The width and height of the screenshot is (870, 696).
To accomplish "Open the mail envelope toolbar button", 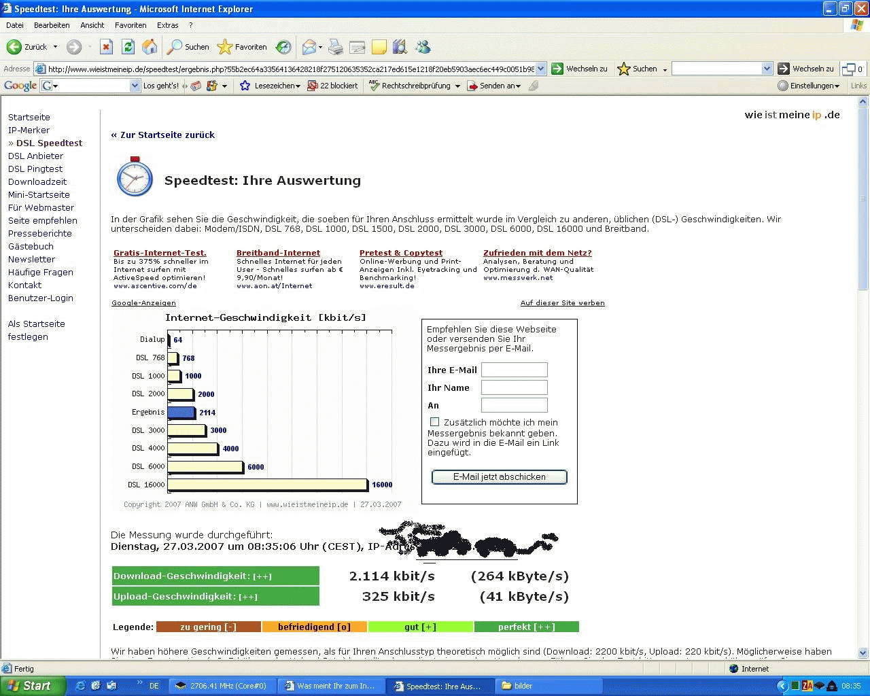I will 309,47.
